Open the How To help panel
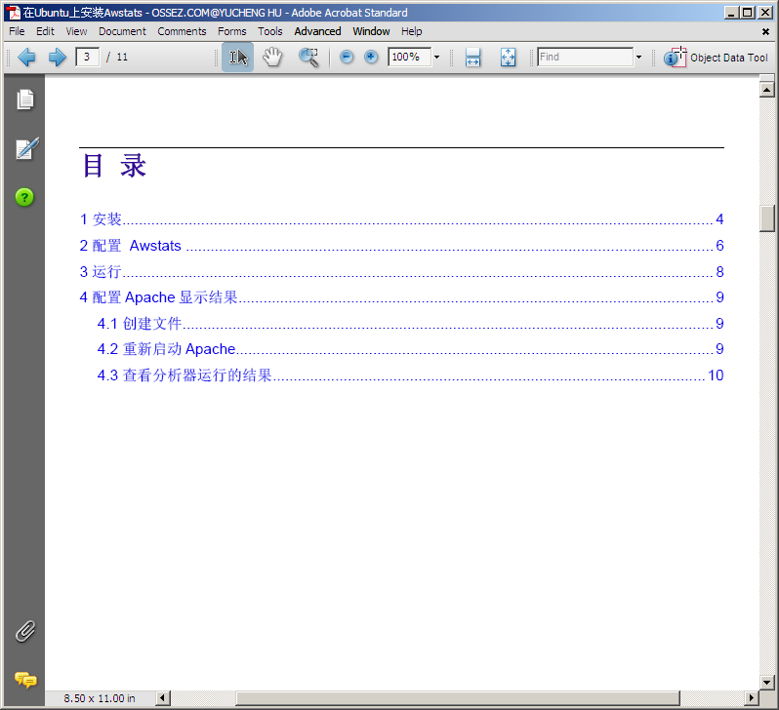779x710 pixels. pyautogui.click(x=24, y=198)
